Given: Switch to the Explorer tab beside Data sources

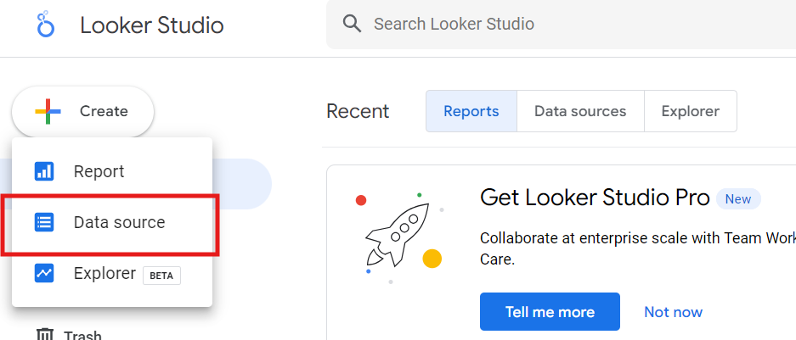Looking at the screenshot, I should [x=691, y=111].
